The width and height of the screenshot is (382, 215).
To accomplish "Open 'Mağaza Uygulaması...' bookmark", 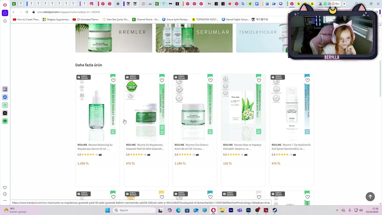I will pos(56,19).
